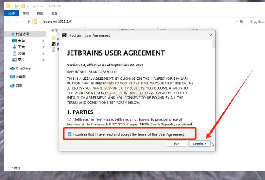Image resolution: width=265 pixels, height=180 pixels.
Task: Click the new folder icon in title bar
Action: click(23, 6)
